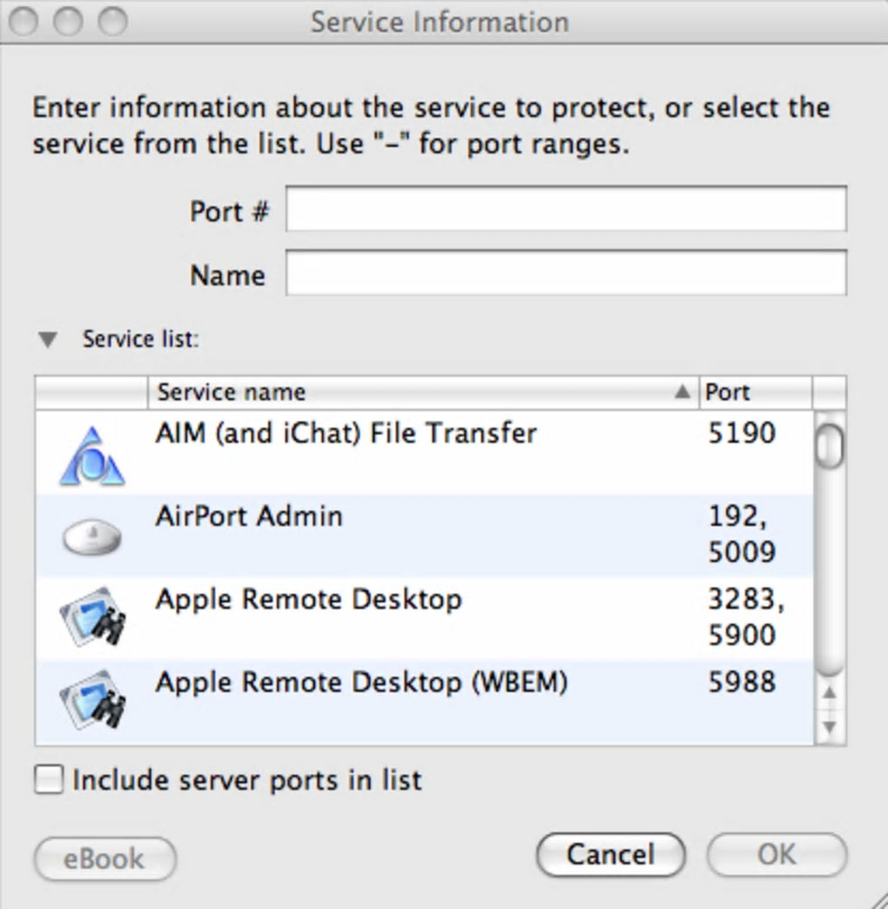Viewport: 888px width, 909px height.
Task: Click the OK button
Action: click(776, 855)
